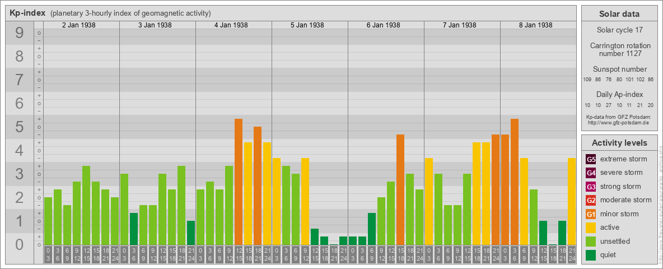
Task: Click the dark green 21-24 bar on 3 Jan
Action: click(x=191, y=233)
